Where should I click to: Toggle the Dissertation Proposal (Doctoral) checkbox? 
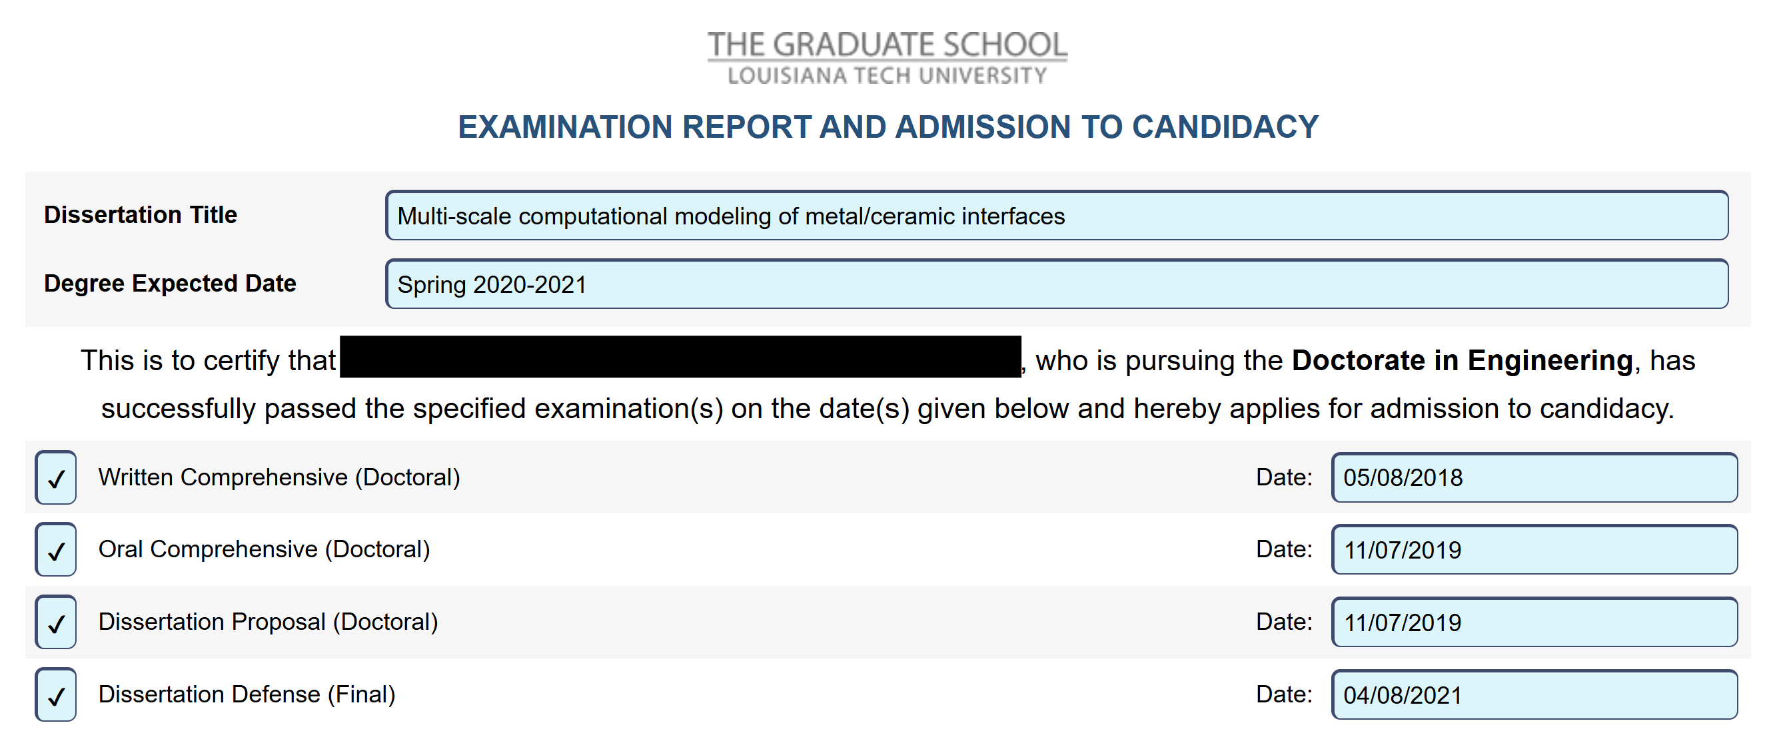click(x=56, y=622)
